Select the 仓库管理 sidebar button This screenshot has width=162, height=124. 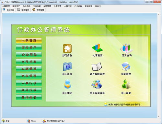pos(29,76)
